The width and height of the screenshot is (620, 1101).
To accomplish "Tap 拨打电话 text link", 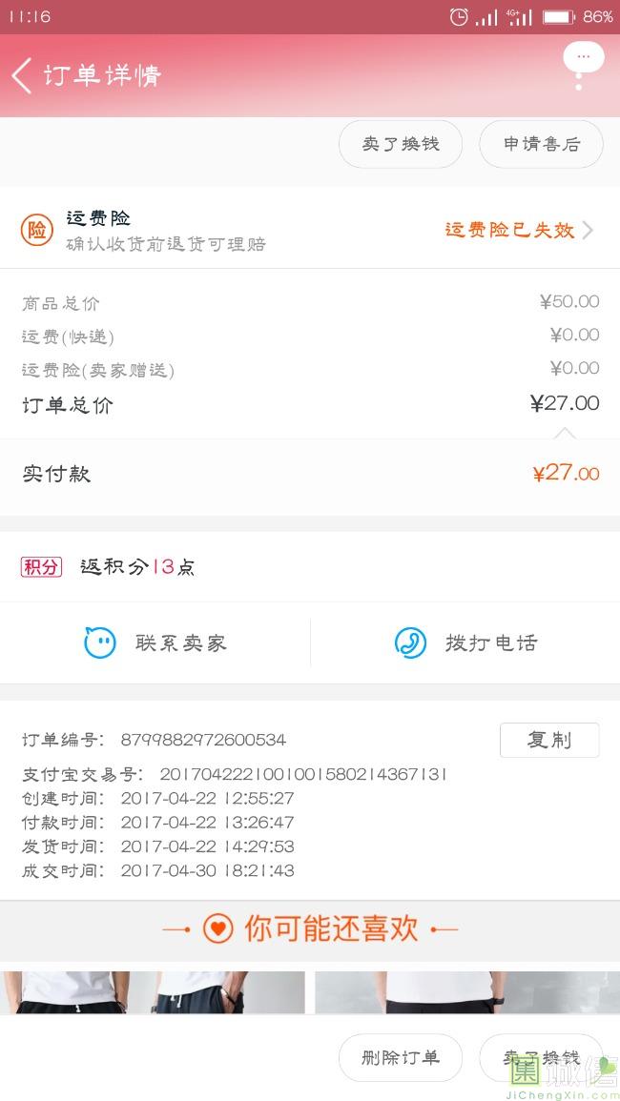I will click(491, 643).
